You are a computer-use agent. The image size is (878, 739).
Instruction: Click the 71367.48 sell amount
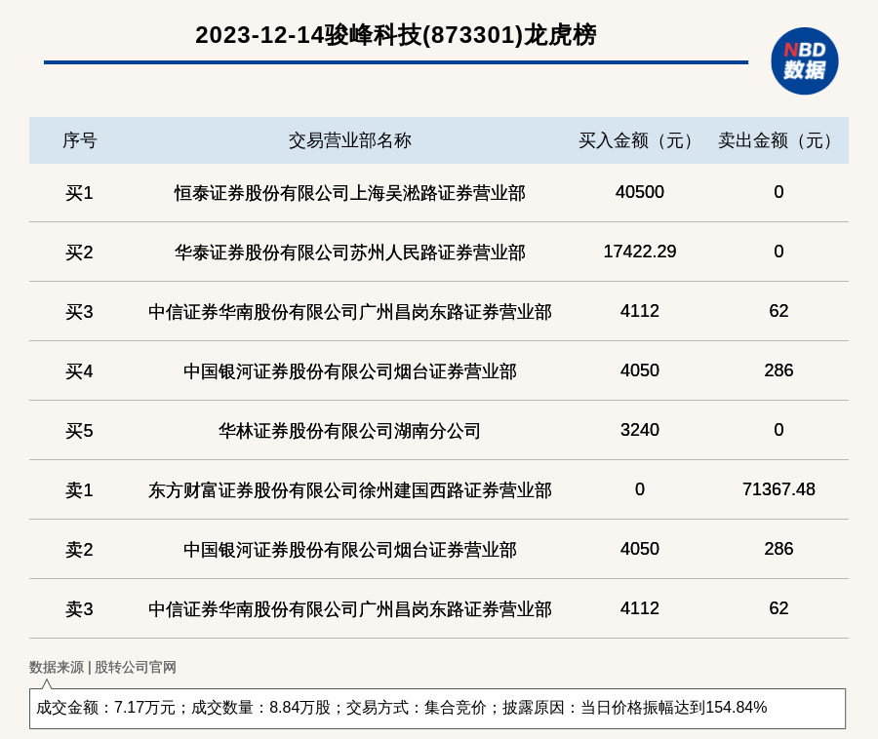pyautogui.click(x=778, y=489)
